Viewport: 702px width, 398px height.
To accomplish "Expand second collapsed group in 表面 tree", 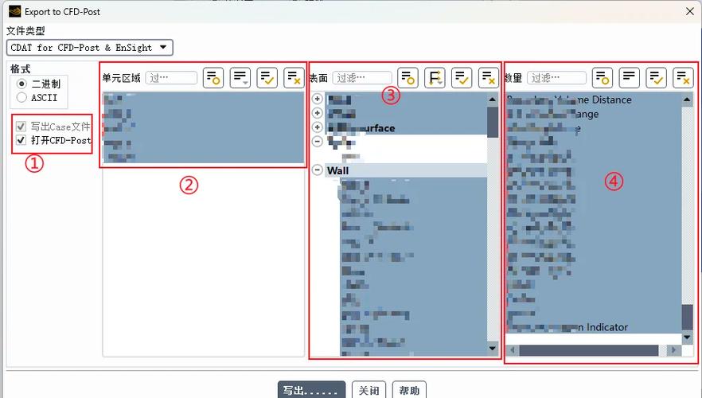I will coord(317,113).
